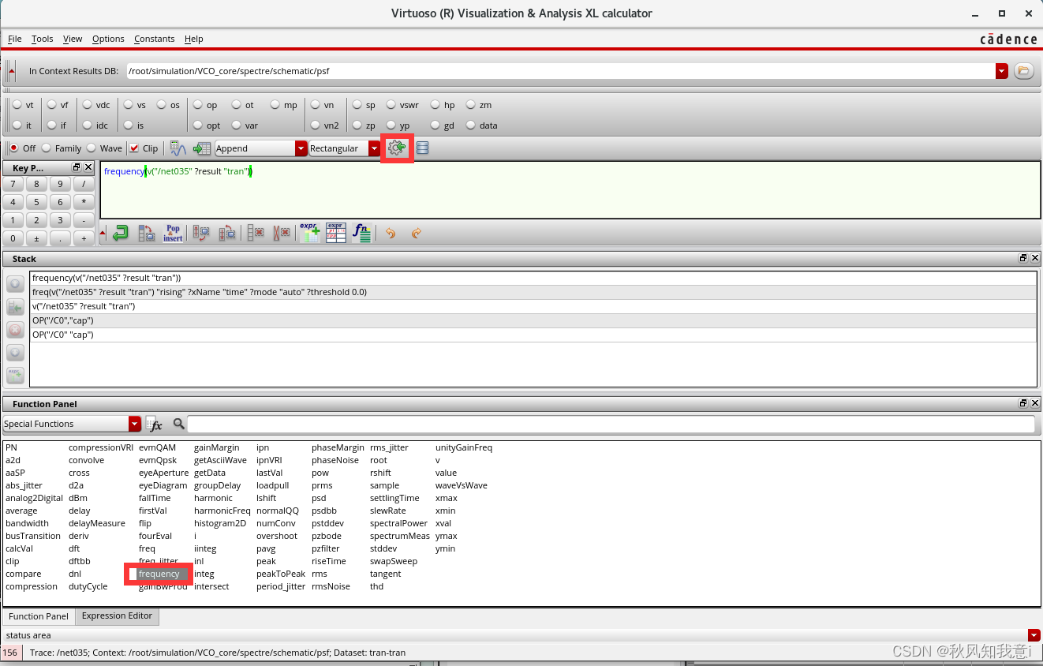
Task: Click the expr add-to-outputs icon
Action: 309,233
